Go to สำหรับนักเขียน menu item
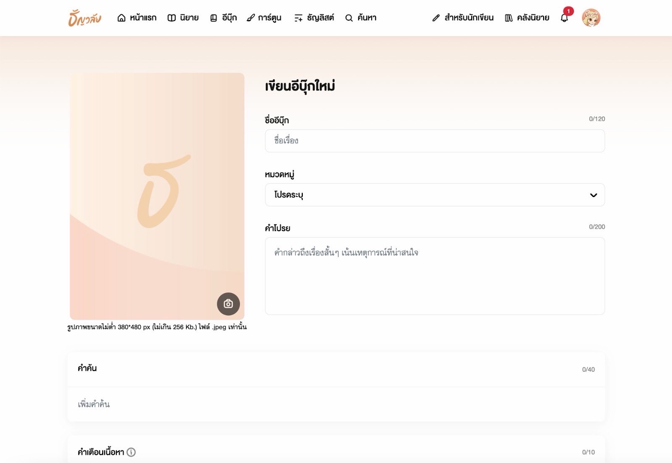This screenshot has width=672, height=463. coord(462,18)
